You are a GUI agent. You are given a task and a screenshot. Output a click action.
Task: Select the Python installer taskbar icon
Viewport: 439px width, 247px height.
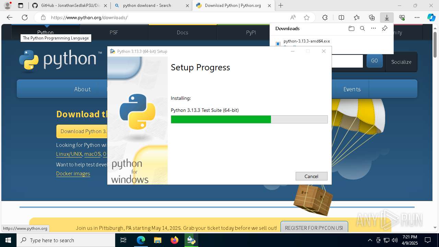pos(191,240)
